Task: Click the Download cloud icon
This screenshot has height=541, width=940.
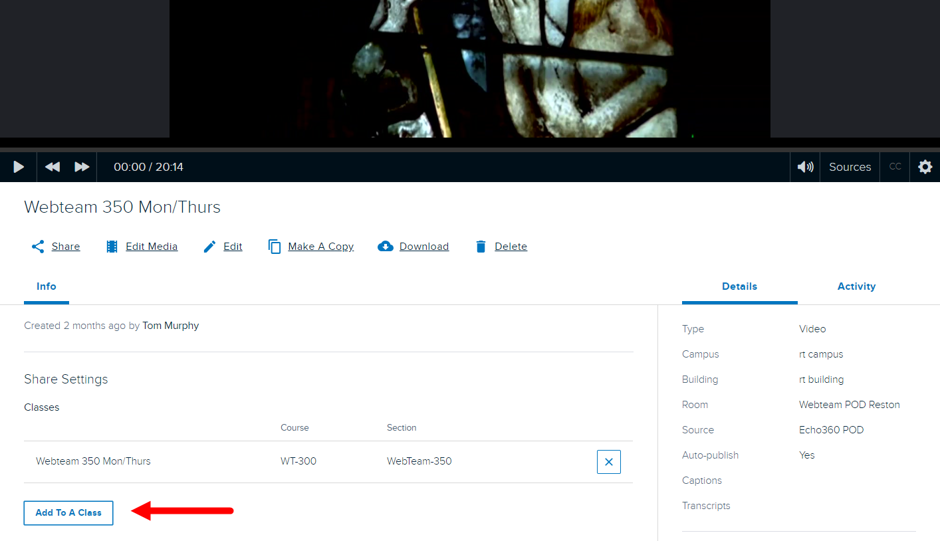Action: [386, 247]
